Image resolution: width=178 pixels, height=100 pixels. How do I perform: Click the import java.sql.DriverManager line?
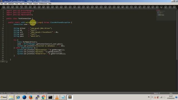20,11
